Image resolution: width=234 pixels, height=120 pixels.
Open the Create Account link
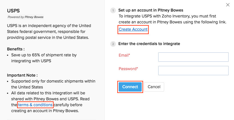(133, 29)
